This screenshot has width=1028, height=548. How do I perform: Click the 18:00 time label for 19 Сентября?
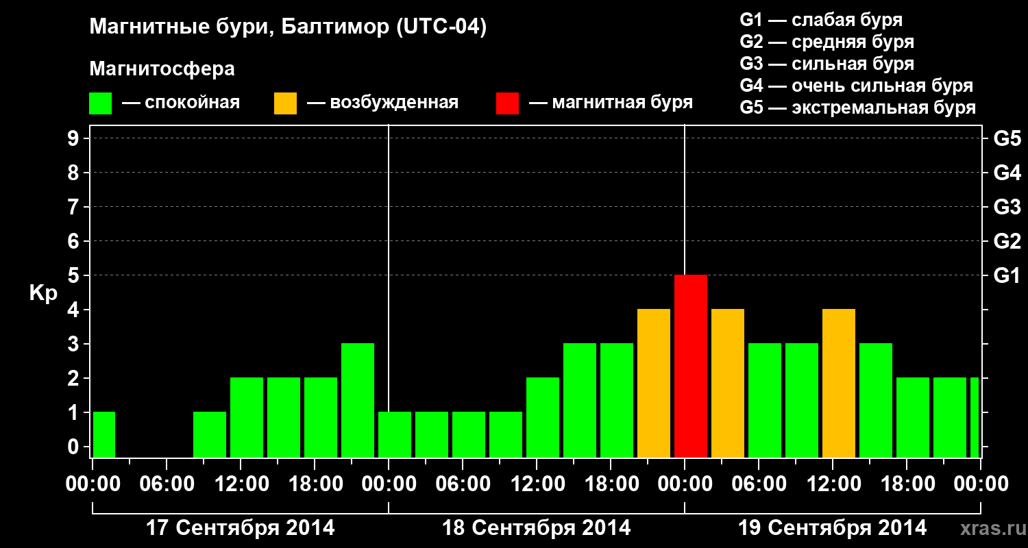click(x=907, y=484)
